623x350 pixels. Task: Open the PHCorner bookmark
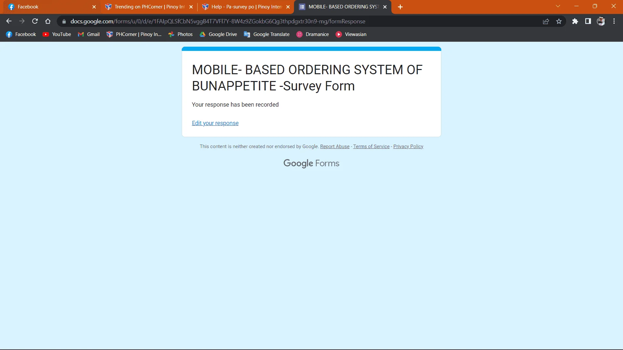(x=134, y=34)
